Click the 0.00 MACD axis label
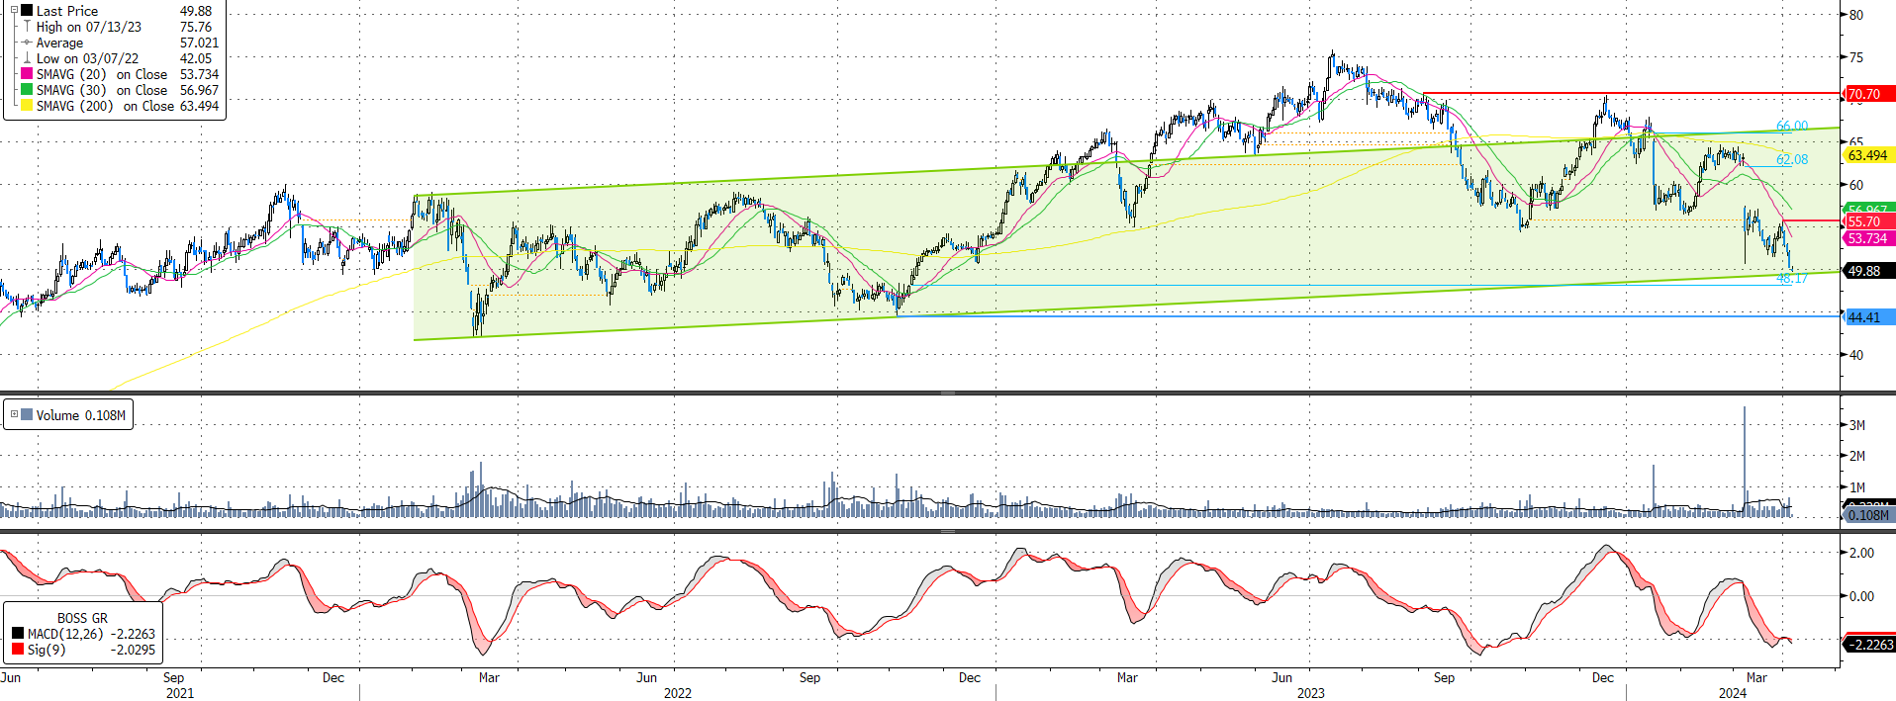The height and width of the screenshot is (701, 1896). (x=1861, y=596)
